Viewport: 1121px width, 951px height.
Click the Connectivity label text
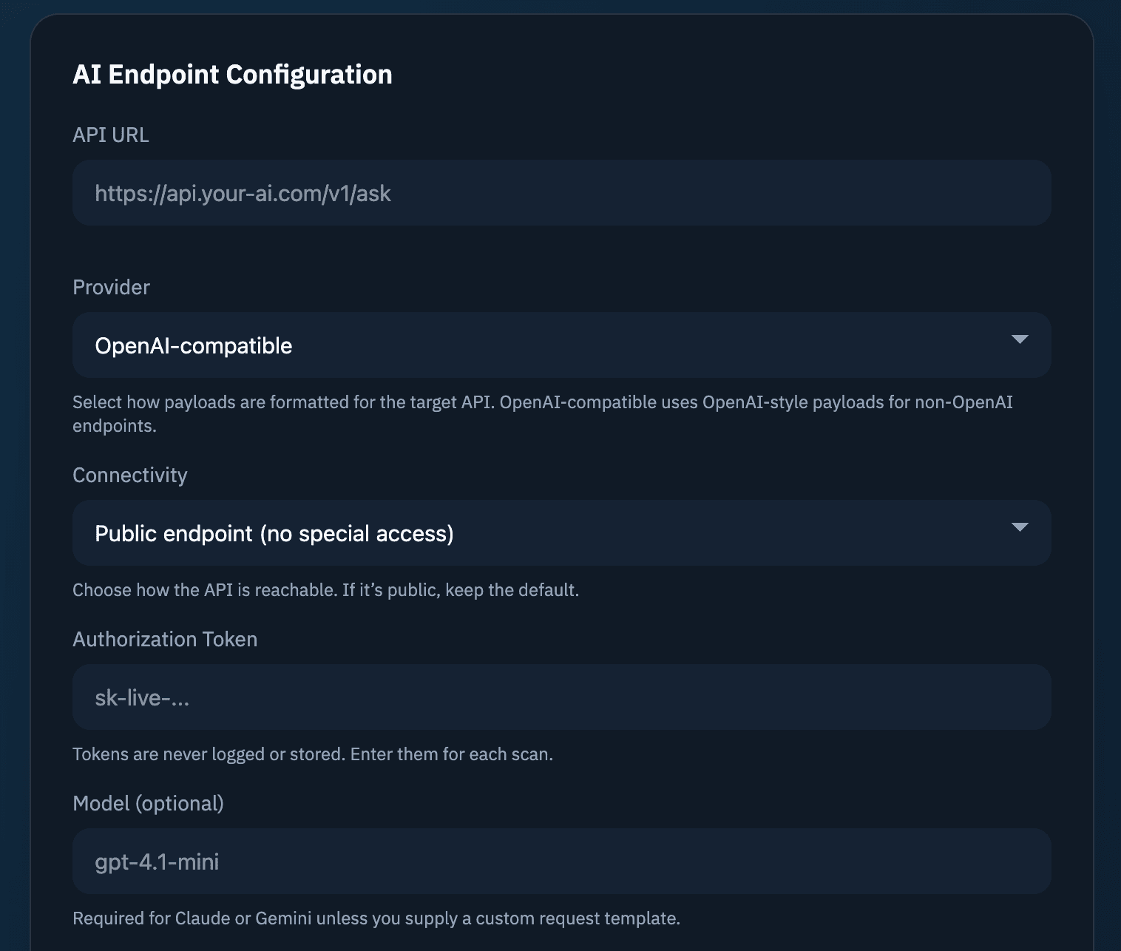(129, 475)
